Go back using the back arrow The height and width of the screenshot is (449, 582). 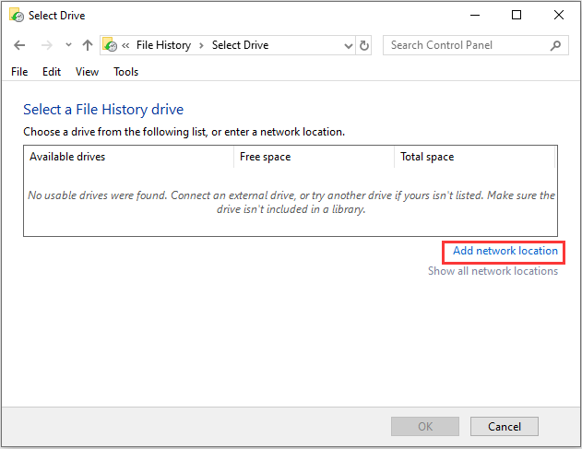coord(19,46)
